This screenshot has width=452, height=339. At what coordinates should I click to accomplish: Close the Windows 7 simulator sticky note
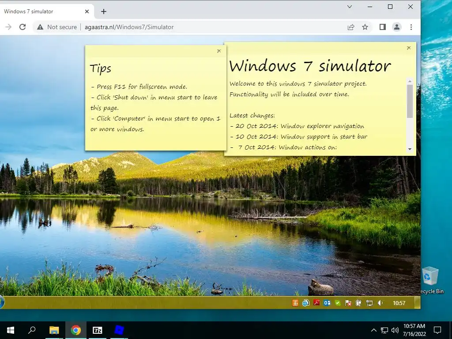point(409,48)
